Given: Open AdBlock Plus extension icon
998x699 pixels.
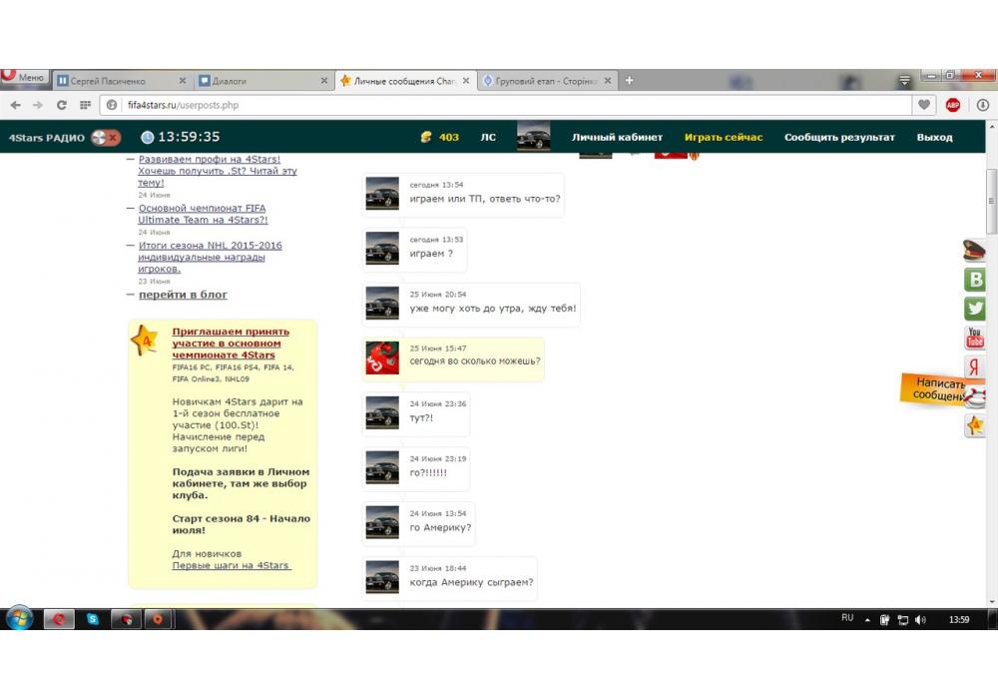Looking at the screenshot, I should (953, 105).
